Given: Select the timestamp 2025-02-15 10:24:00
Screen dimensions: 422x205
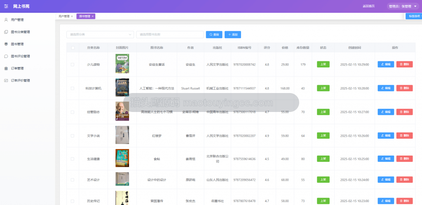Looking at the screenshot, I should 354,180.
